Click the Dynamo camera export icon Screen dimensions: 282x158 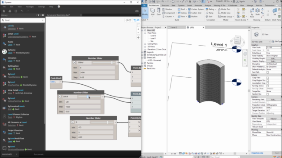point(137,11)
